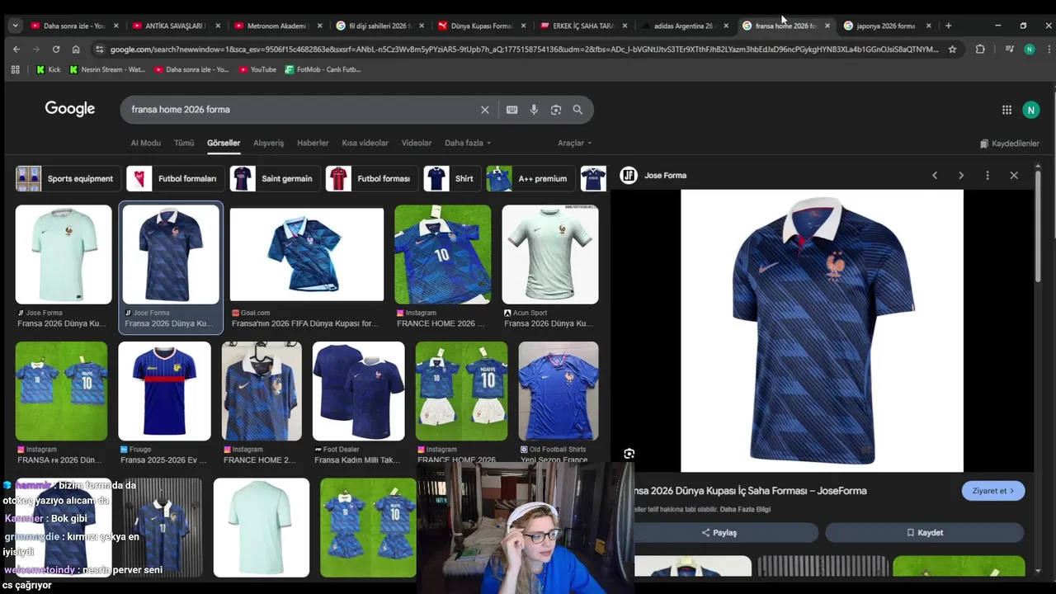Select Shirt filter chip
This screenshot has width=1056, height=594.
(x=452, y=178)
